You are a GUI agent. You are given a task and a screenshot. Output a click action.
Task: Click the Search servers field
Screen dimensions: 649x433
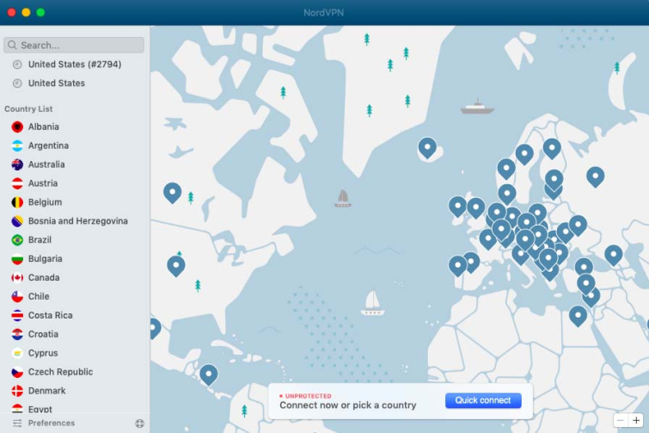click(74, 45)
